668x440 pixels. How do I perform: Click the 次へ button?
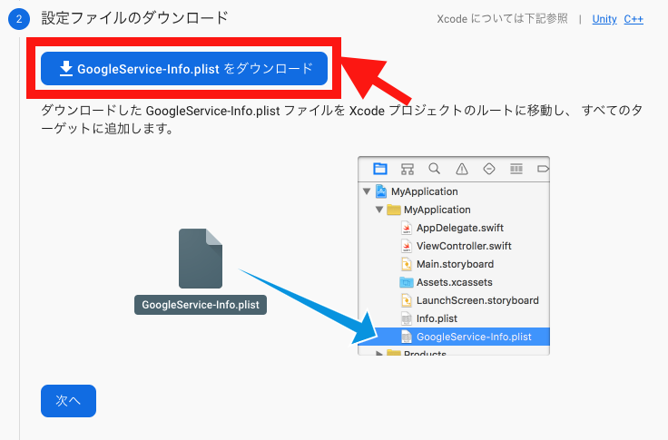68,401
